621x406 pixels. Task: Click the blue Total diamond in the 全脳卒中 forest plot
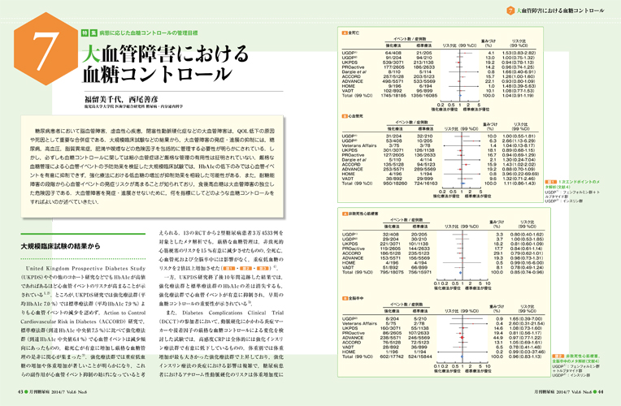(x=462, y=356)
